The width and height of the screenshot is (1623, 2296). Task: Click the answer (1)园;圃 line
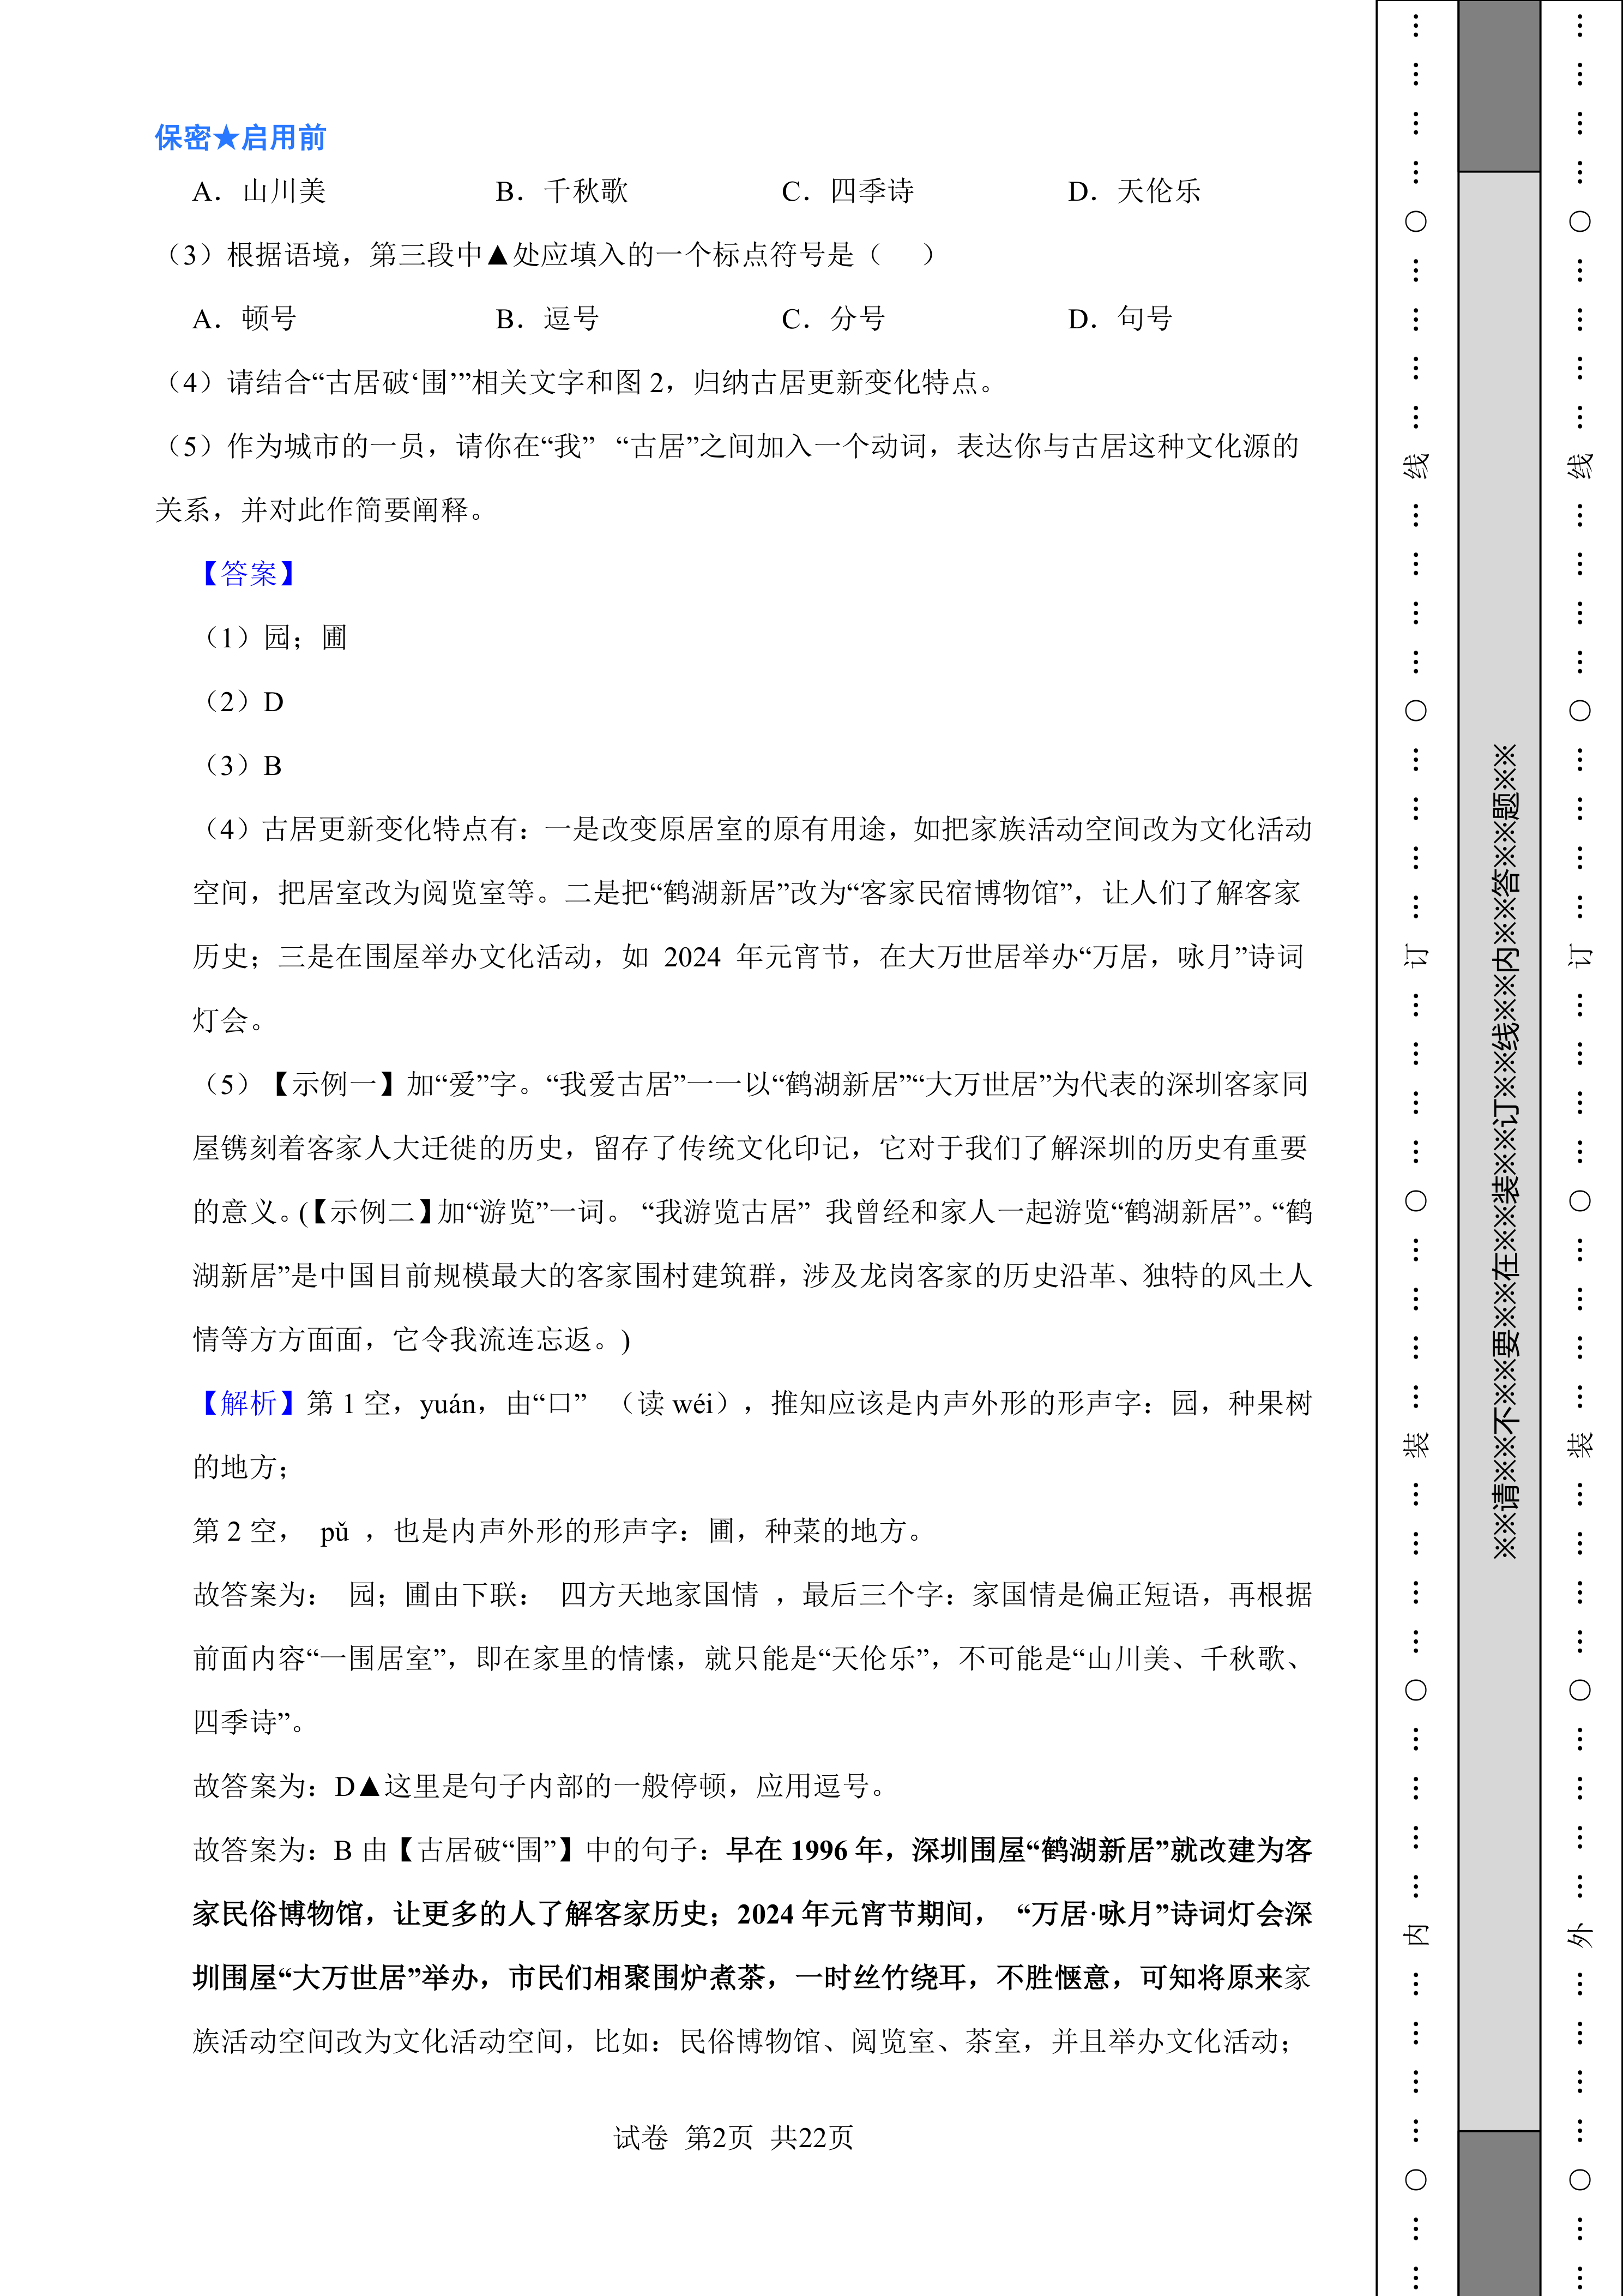275,638
